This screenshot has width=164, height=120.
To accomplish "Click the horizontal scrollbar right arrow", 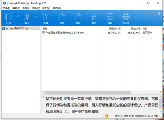I will point(160,92).
